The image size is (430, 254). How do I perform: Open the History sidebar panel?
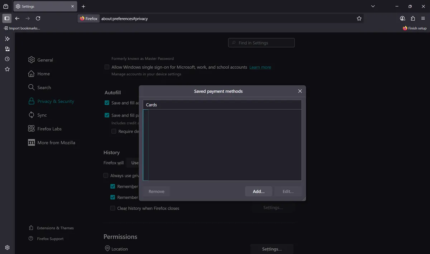pyautogui.click(x=7, y=59)
